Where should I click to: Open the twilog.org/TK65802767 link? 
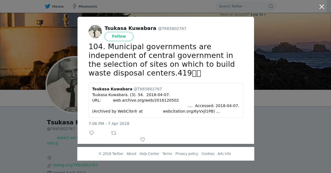point(75,165)
